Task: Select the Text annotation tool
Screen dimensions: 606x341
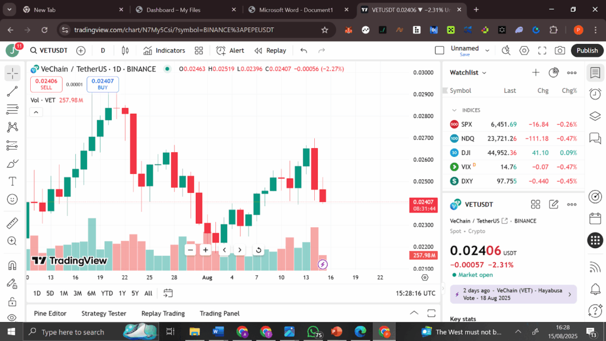Action: pos(12,181)
